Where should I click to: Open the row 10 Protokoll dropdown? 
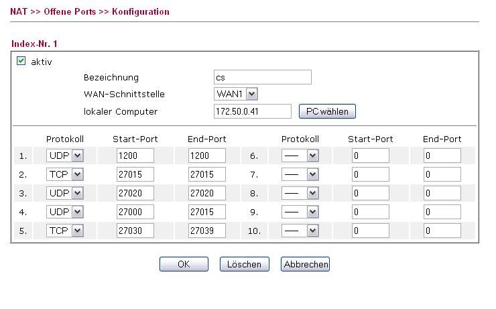tap(300, 231)
